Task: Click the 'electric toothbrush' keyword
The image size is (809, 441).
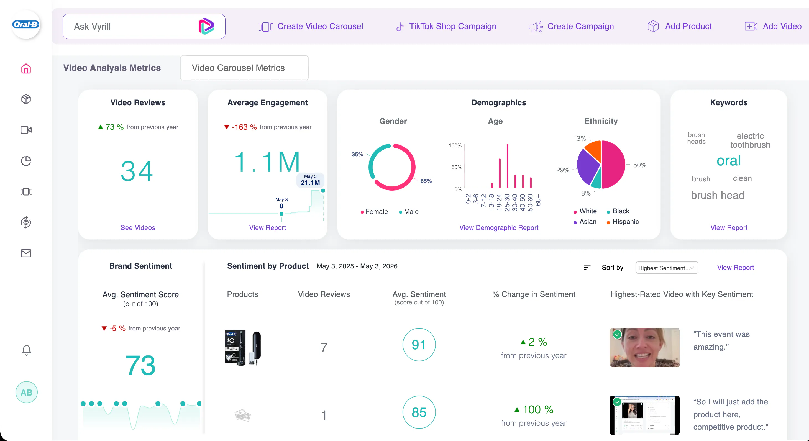Action: tap(750, 140)
